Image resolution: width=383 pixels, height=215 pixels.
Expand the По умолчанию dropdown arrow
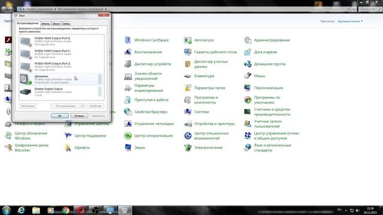[x=83, y=106]
